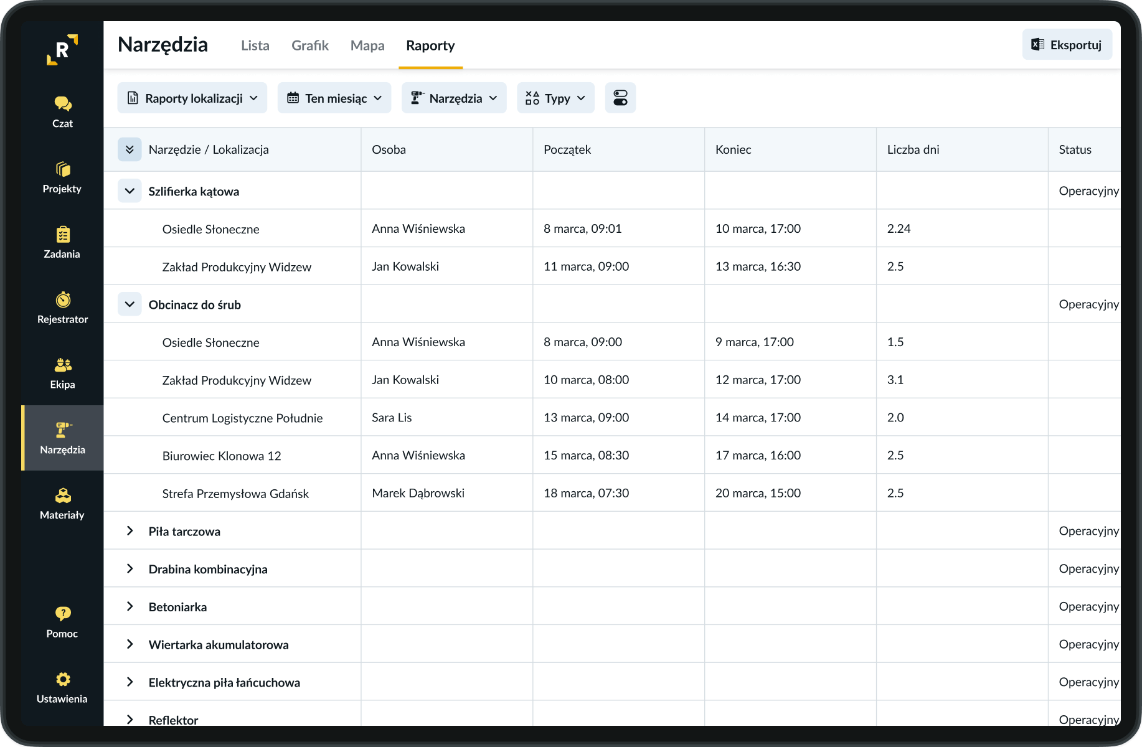Expand the Drabina kombinacyjna row
This screenshot has height=747, width=1142.
[130, 569]
